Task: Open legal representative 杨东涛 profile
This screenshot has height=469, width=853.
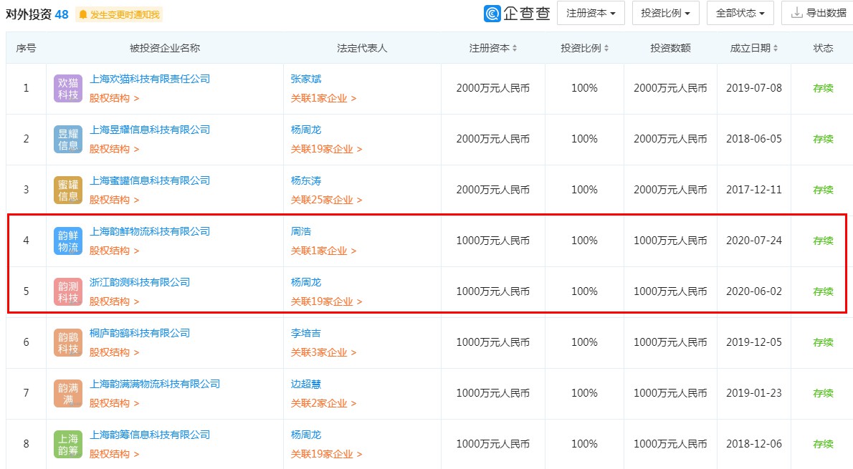Action: coord(306,180)
